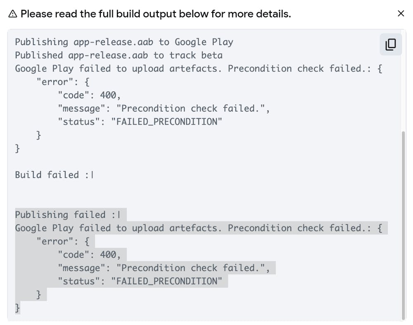This screenshot has height=325, width=413.
Task: Click the unhighlighted "message" line
Action: coord(164,108)
